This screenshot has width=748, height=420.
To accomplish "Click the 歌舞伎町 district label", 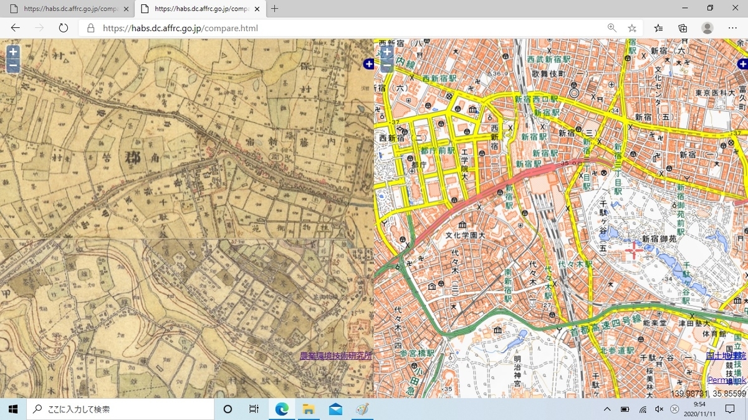I will pyautogui.click(x=549, y=73).
